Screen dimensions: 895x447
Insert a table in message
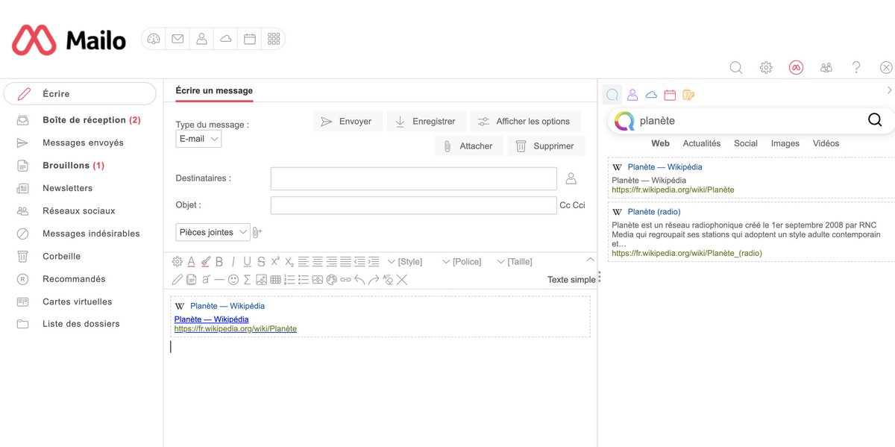tap(275, 280)
